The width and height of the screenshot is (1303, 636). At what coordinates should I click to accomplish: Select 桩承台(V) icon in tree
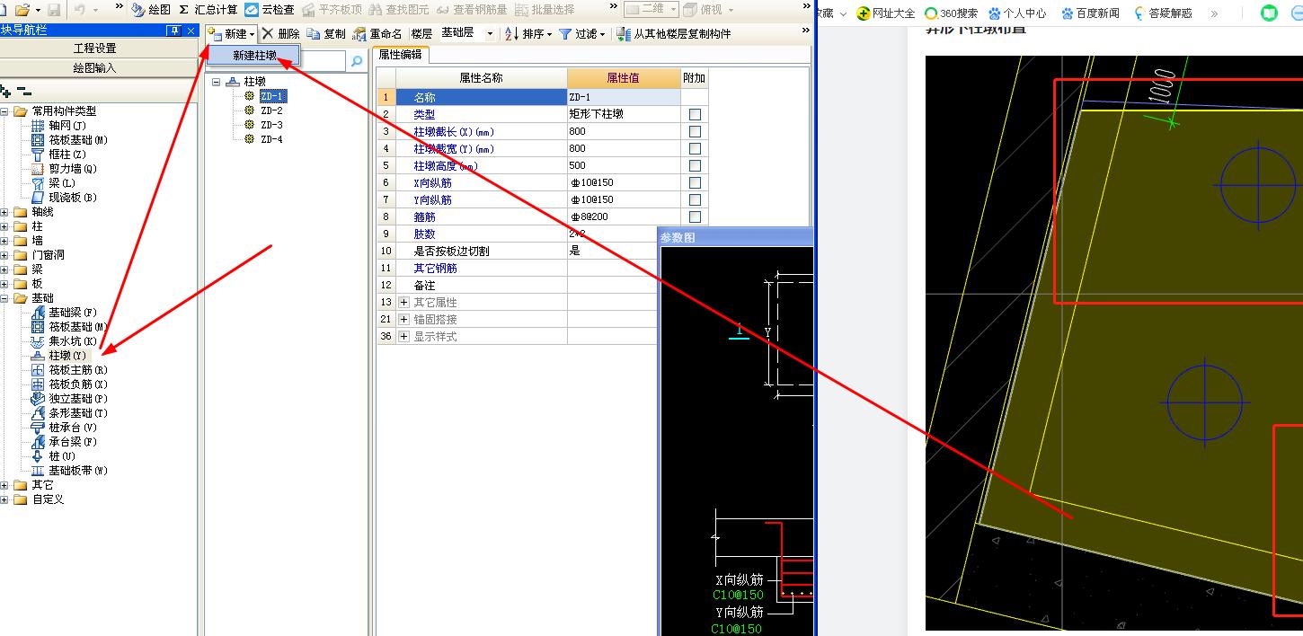[38, 428]
